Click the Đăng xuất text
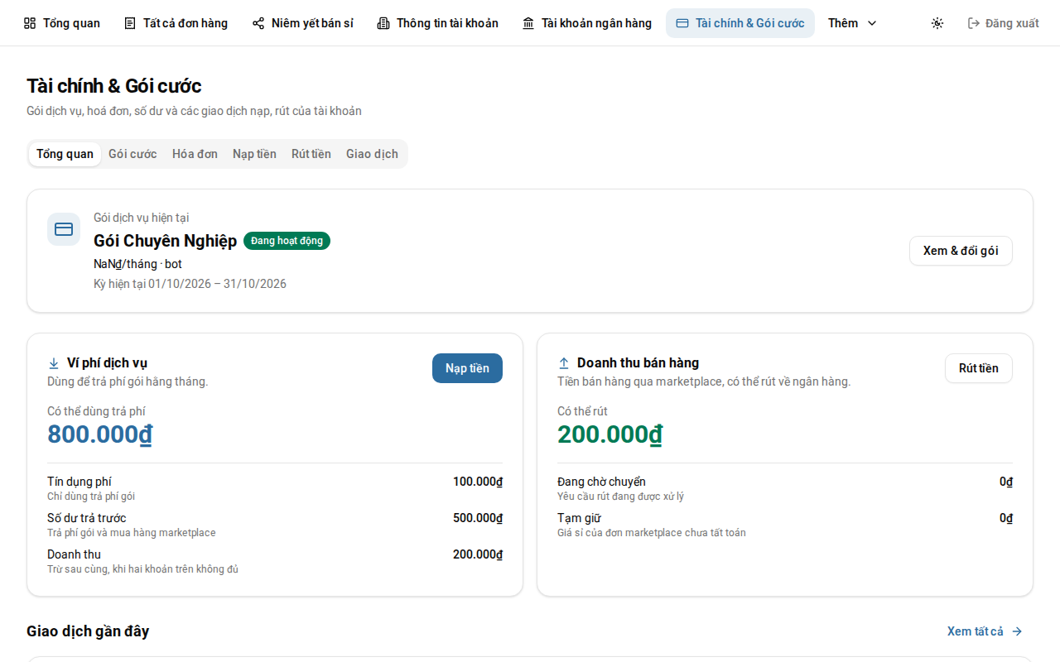The height and width of the screenshot is (662, 1060). coord(1012,23)
